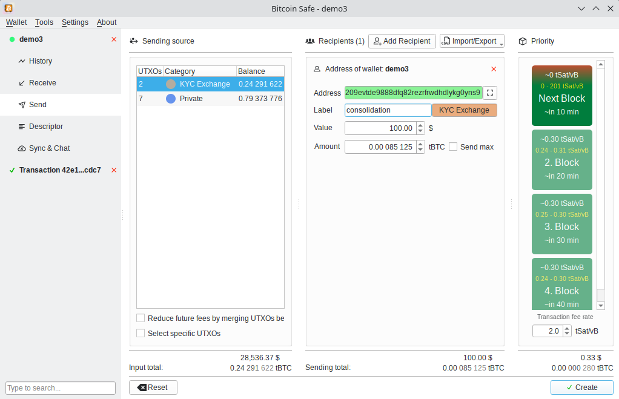Click the Descriptor icon in sidebar
This screenshot has height=399, width=619.
(22, 127)
